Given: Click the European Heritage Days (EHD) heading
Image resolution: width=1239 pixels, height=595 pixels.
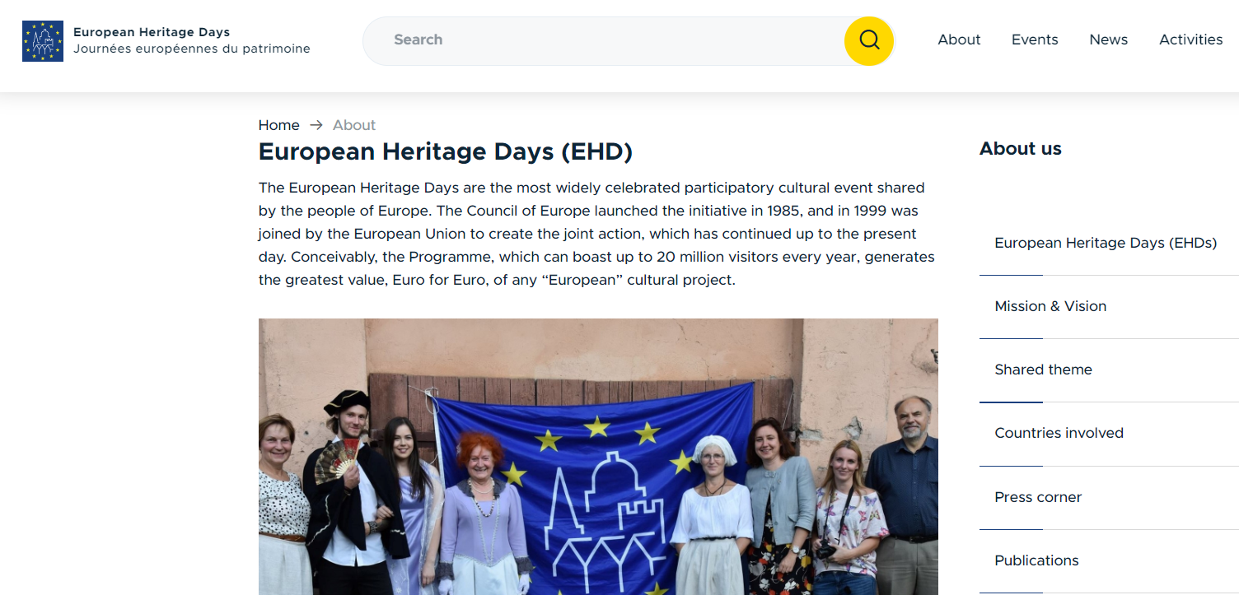Looking at the screenshot, I should click(446, 151).
